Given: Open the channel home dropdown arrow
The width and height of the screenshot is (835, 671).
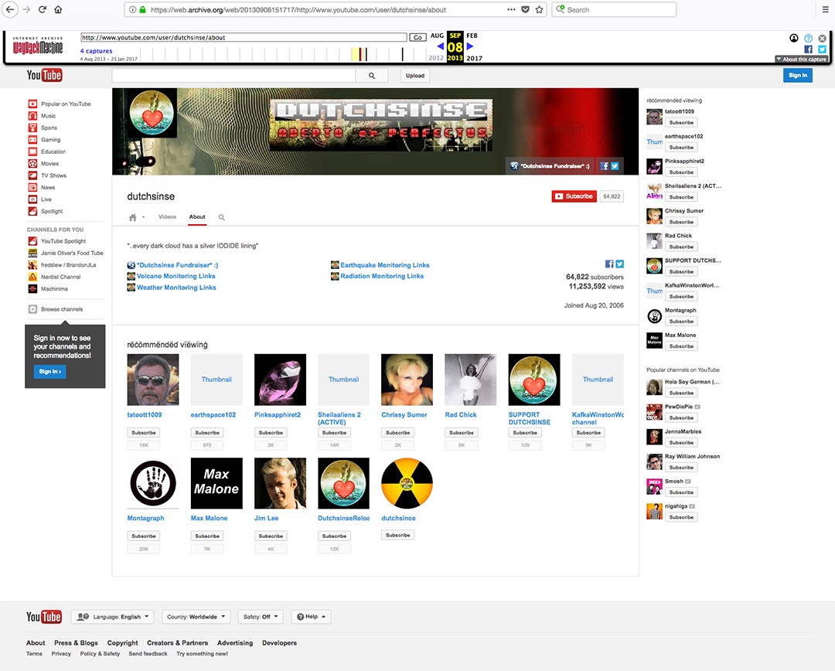Looking at the screenshot, I should pyautogui.click(x=143, y=217).
